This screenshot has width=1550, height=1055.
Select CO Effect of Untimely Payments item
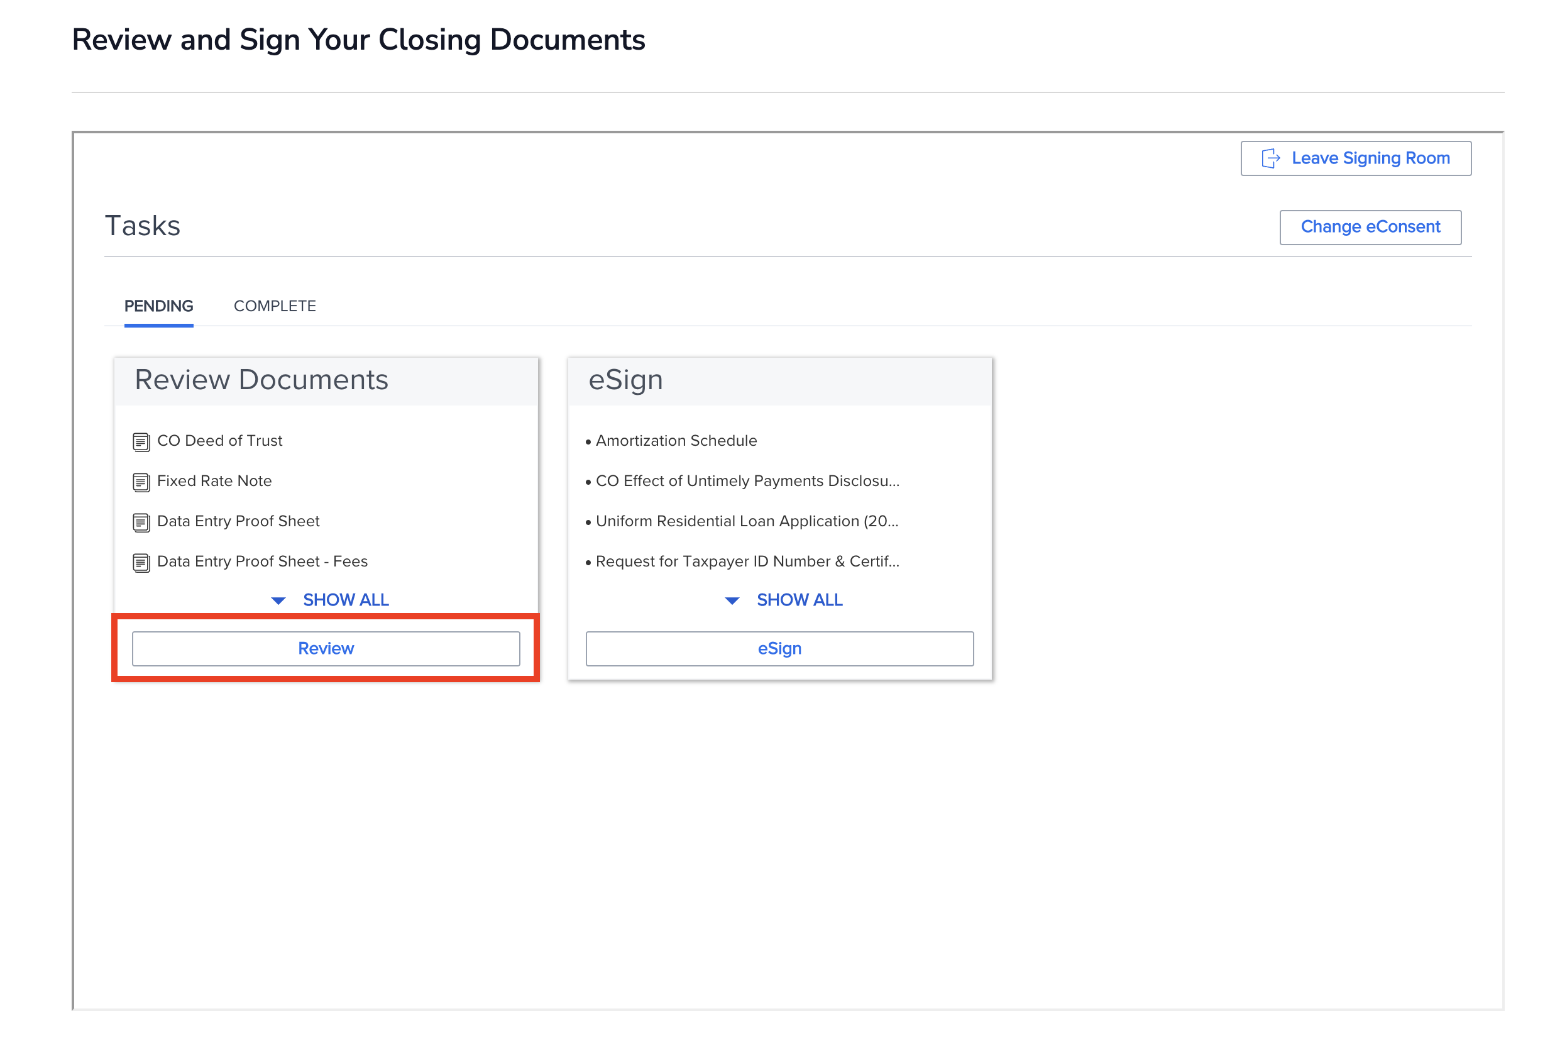[747, 480]
